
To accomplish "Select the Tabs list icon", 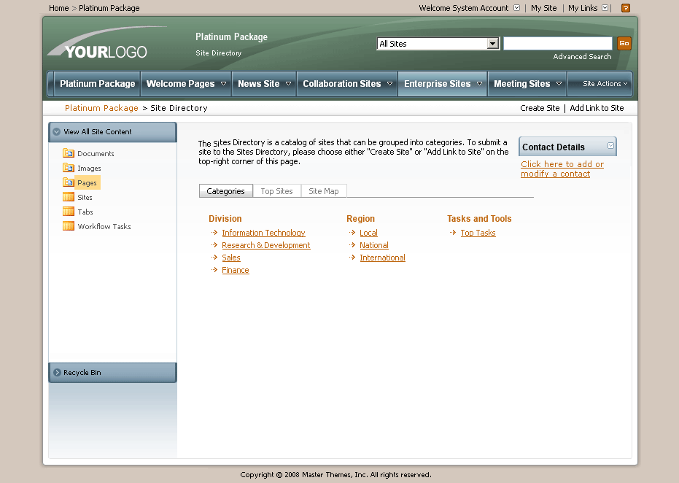I will tap(68, 212).
